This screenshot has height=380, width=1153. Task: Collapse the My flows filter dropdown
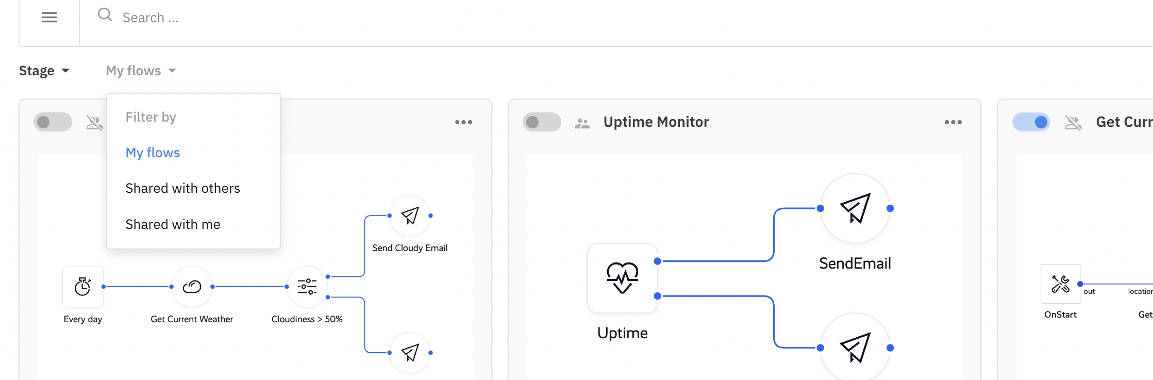pyautogui.click(x=141, y=71)
